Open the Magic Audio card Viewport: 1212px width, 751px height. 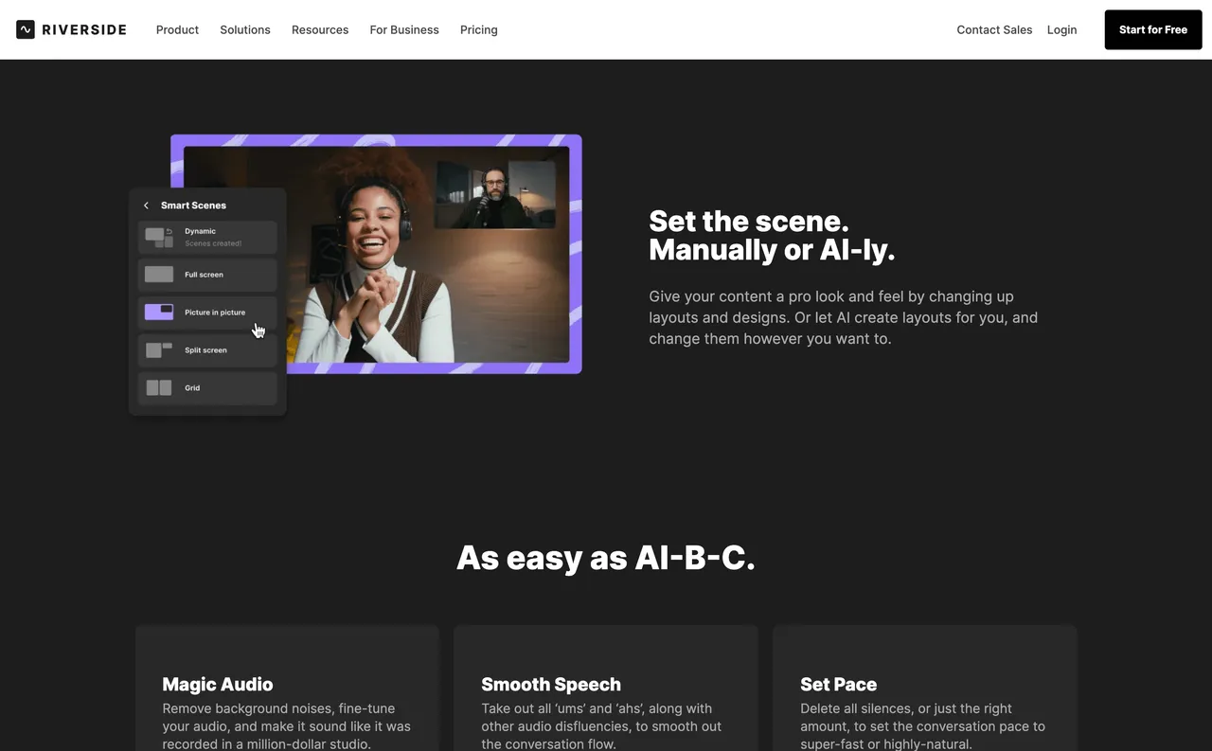click(288, 688)
